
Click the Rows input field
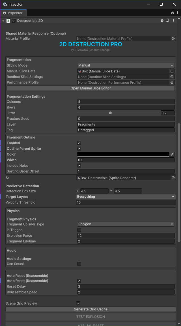(x=126, y=107)
